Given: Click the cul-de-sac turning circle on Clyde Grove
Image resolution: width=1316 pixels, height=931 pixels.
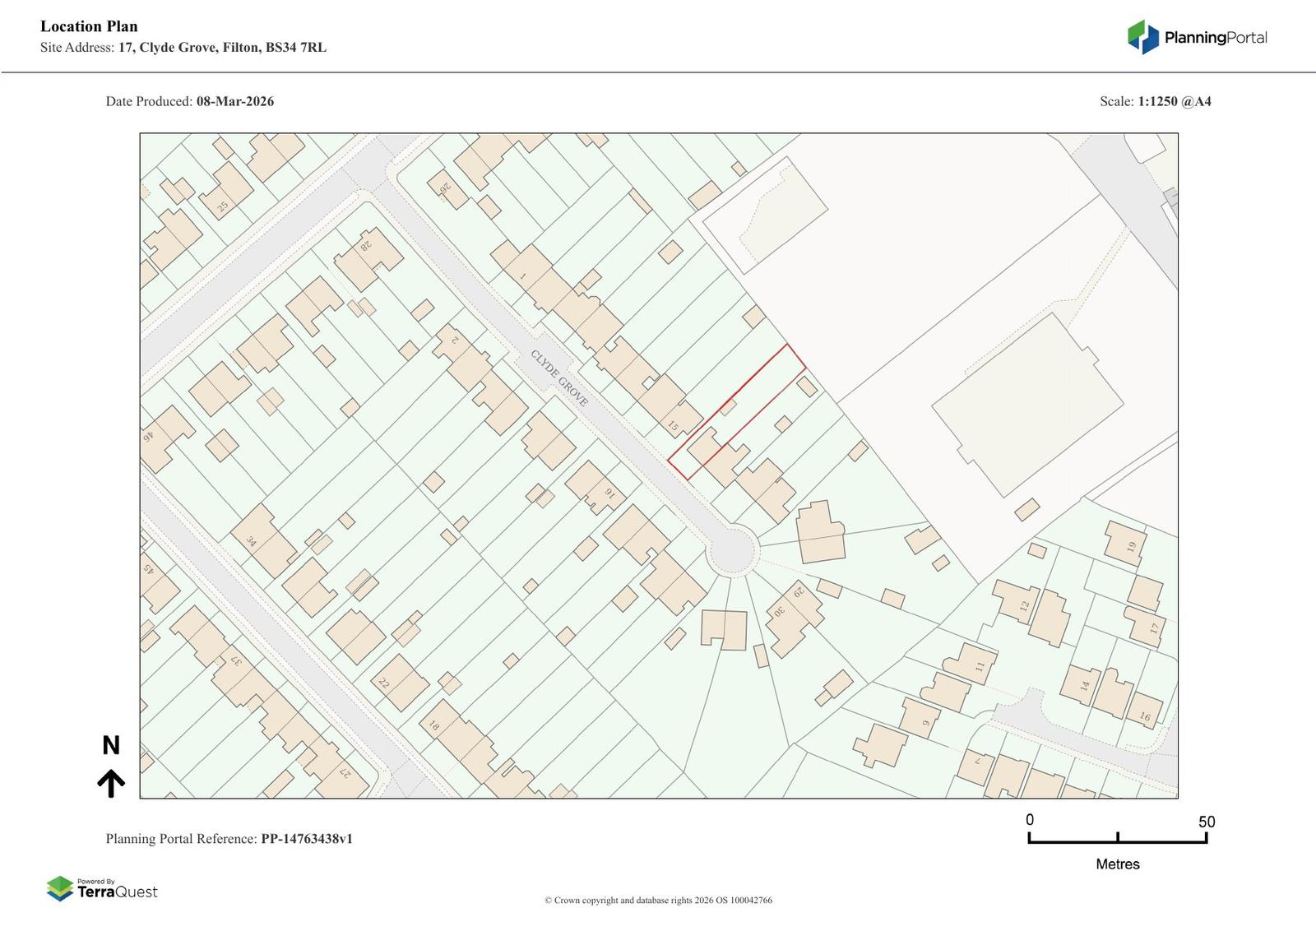Looking at the screenshot, I should tap(731, 549).
